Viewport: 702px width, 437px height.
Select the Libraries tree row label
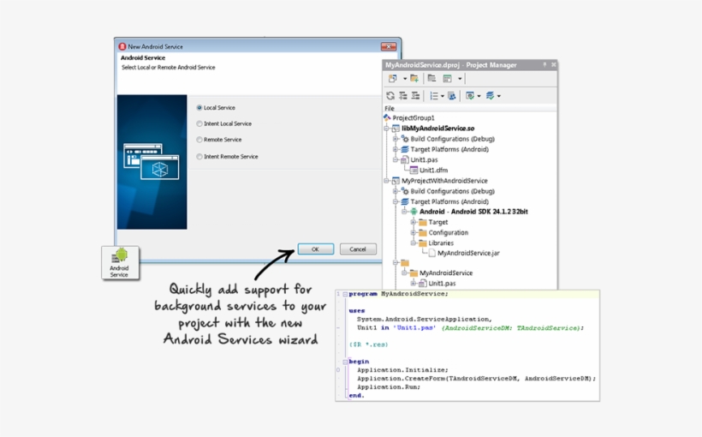(x=441, y=243)
